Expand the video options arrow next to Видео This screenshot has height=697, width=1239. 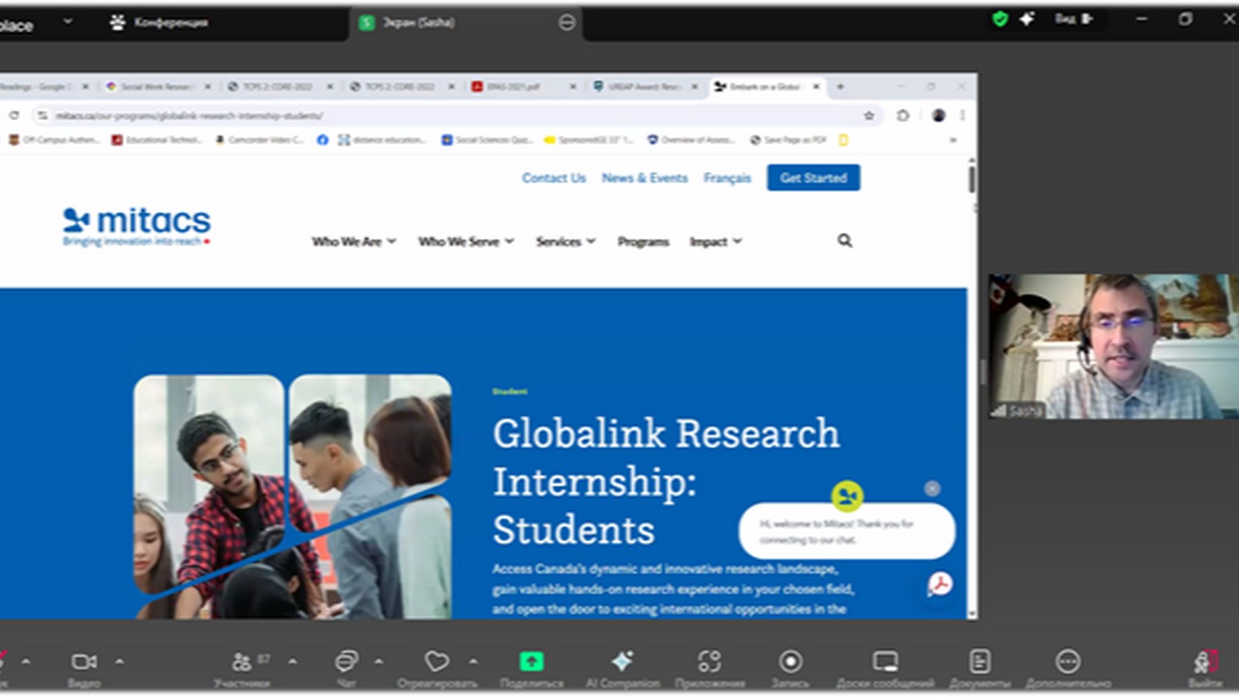pyautogui.click(x=119, y=662)
